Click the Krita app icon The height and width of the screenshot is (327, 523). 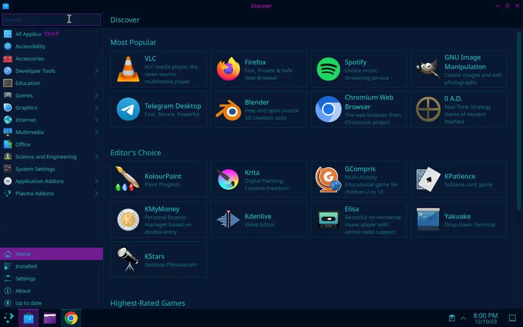[228, 179]
